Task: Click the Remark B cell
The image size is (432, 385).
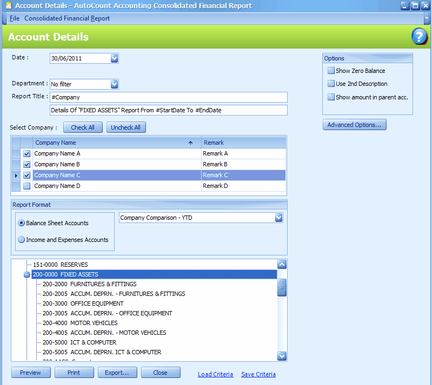Action: point(243,164)
